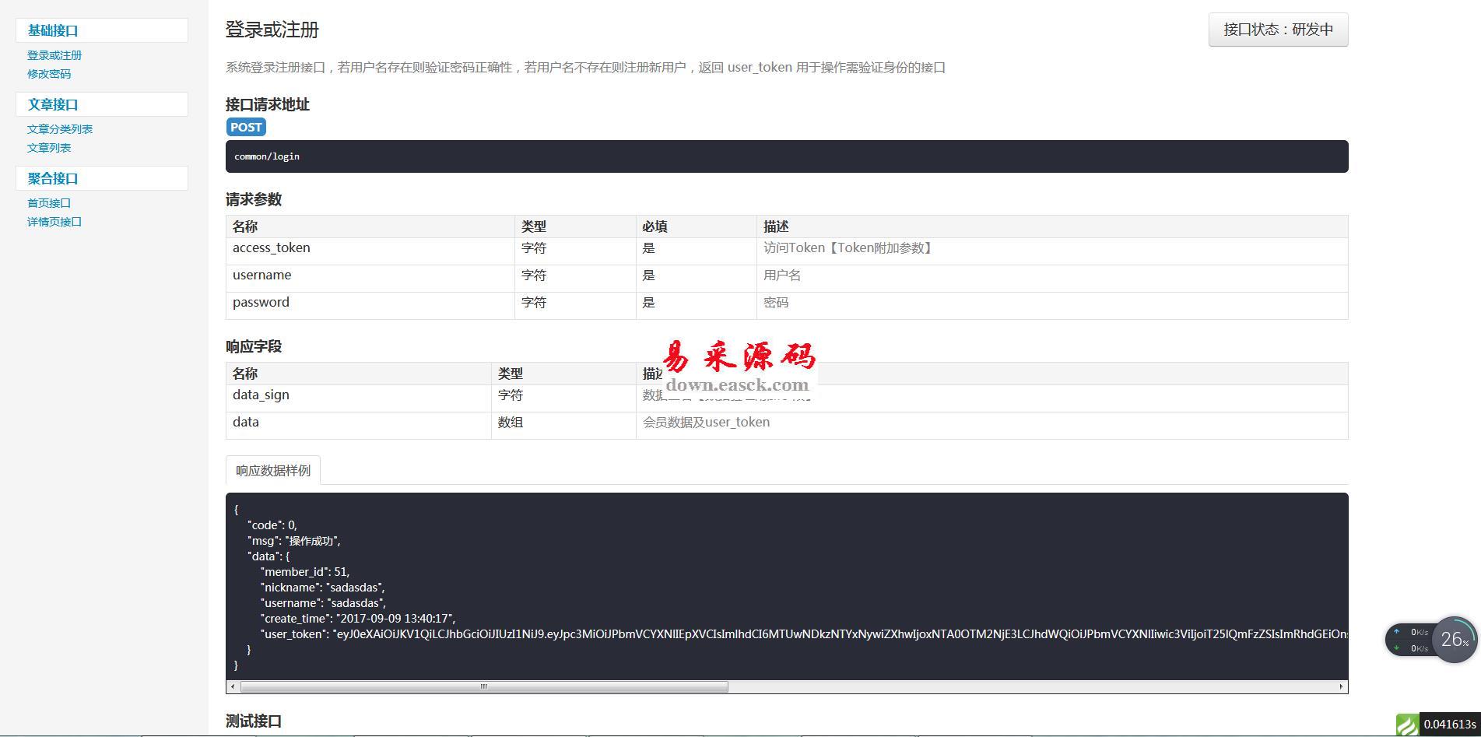
Task: Click the 接口请求地址 heading
Action: click(268, 105)
